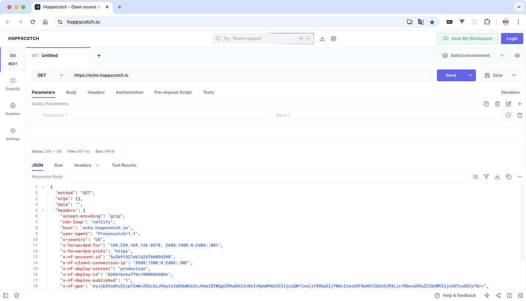Reload the page in the browser
The height and width of the screenshot is (301, 526).
(33, 22)
